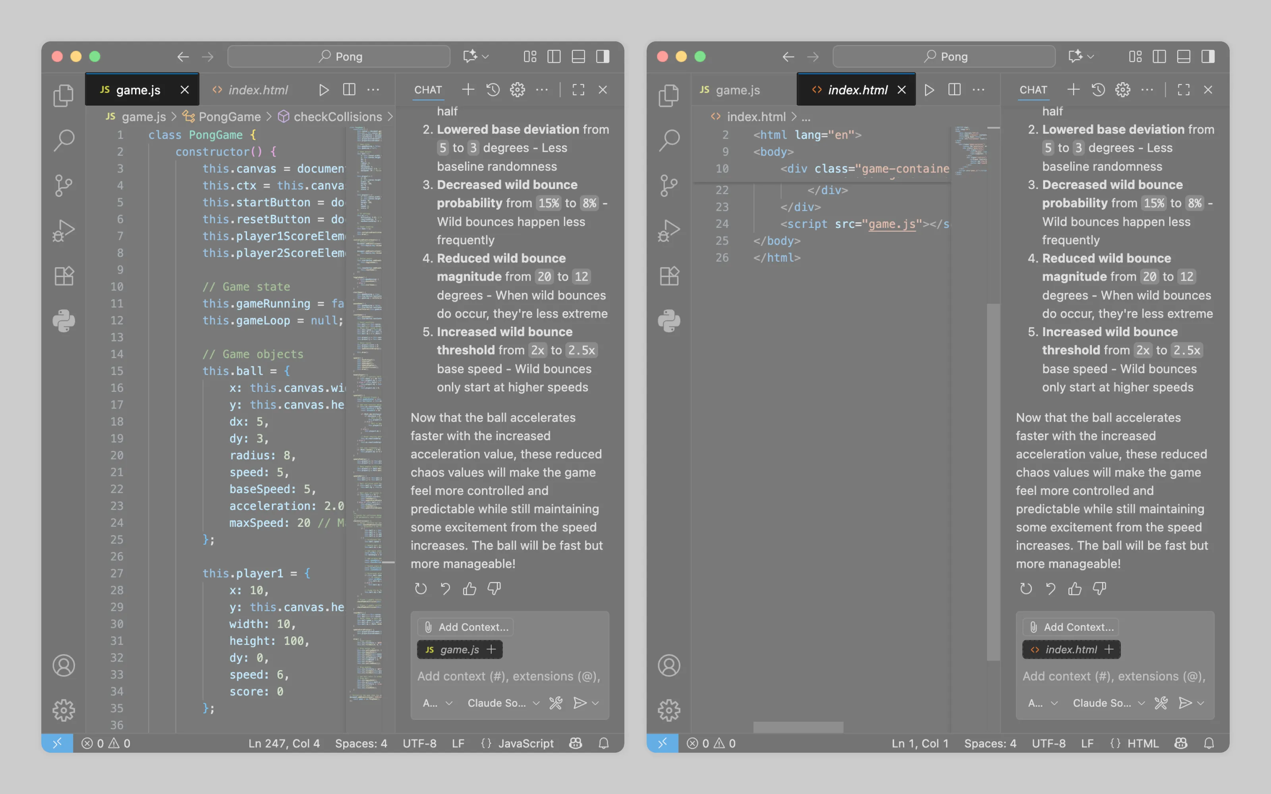Toggle secondary side bar in left window
Screen dimensions: 1271x794
coord(603,56)
